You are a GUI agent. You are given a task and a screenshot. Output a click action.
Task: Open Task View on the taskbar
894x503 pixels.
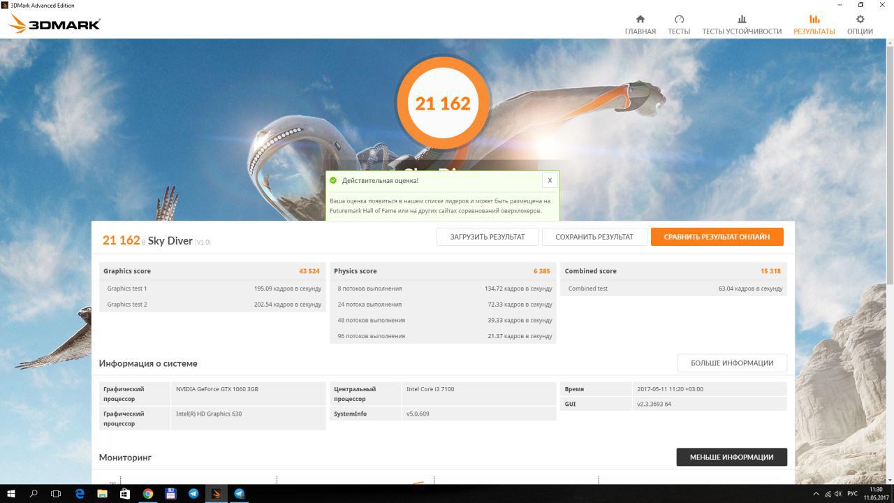pos(56,493)
